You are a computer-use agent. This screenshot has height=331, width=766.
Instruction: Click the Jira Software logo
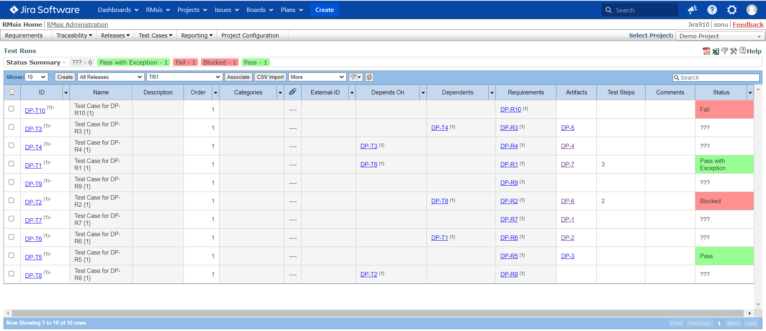point(45,10)
